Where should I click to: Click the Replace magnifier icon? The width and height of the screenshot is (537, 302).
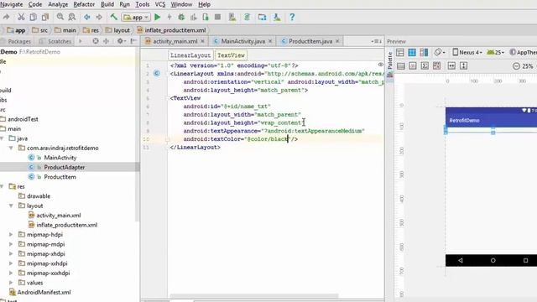(x=72, y=17)
